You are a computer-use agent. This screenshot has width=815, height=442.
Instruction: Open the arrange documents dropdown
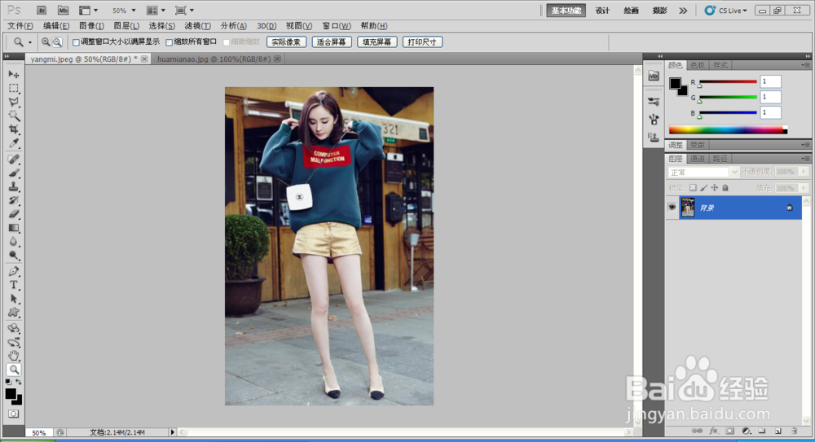156,11
